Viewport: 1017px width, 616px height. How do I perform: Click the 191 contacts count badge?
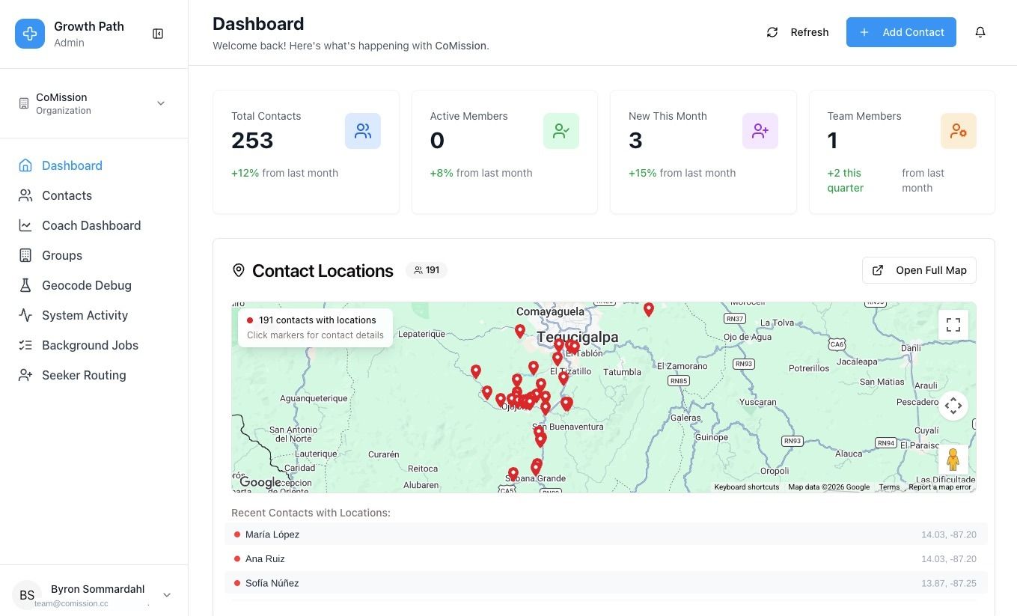coord(427,270)
